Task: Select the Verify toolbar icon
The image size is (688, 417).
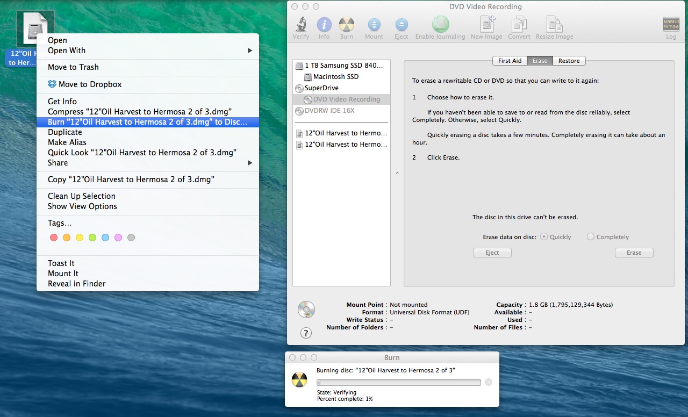Action: [300, 24]
